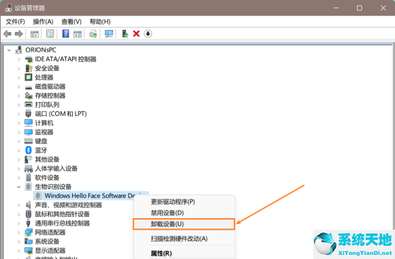Click the 磁盘驱动器 disk drive icon
Image resolution: width=395 pixels, height=259 pixels.
click(x=29, y=87)
